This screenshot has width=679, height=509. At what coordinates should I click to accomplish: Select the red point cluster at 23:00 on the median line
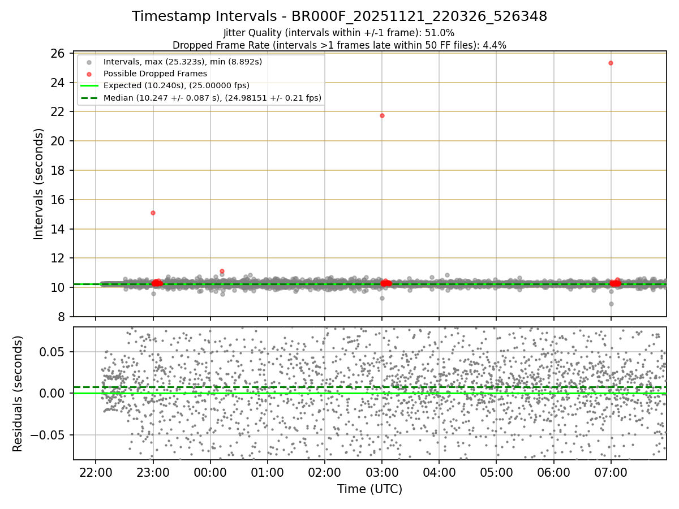[x=157, y=283]
